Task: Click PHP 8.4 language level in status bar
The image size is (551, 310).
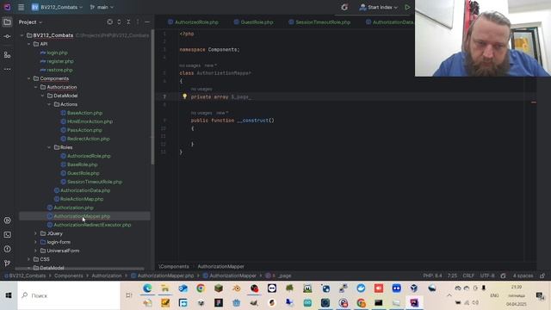Action: 432,276
